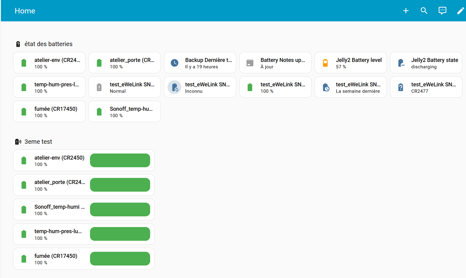466x278 pixels.
Task: Click the plus icon to add
Action: [x=406, y=11]
